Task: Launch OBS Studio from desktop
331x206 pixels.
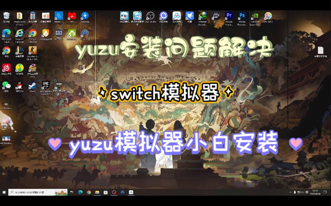Action: click(x=150, y=16)
